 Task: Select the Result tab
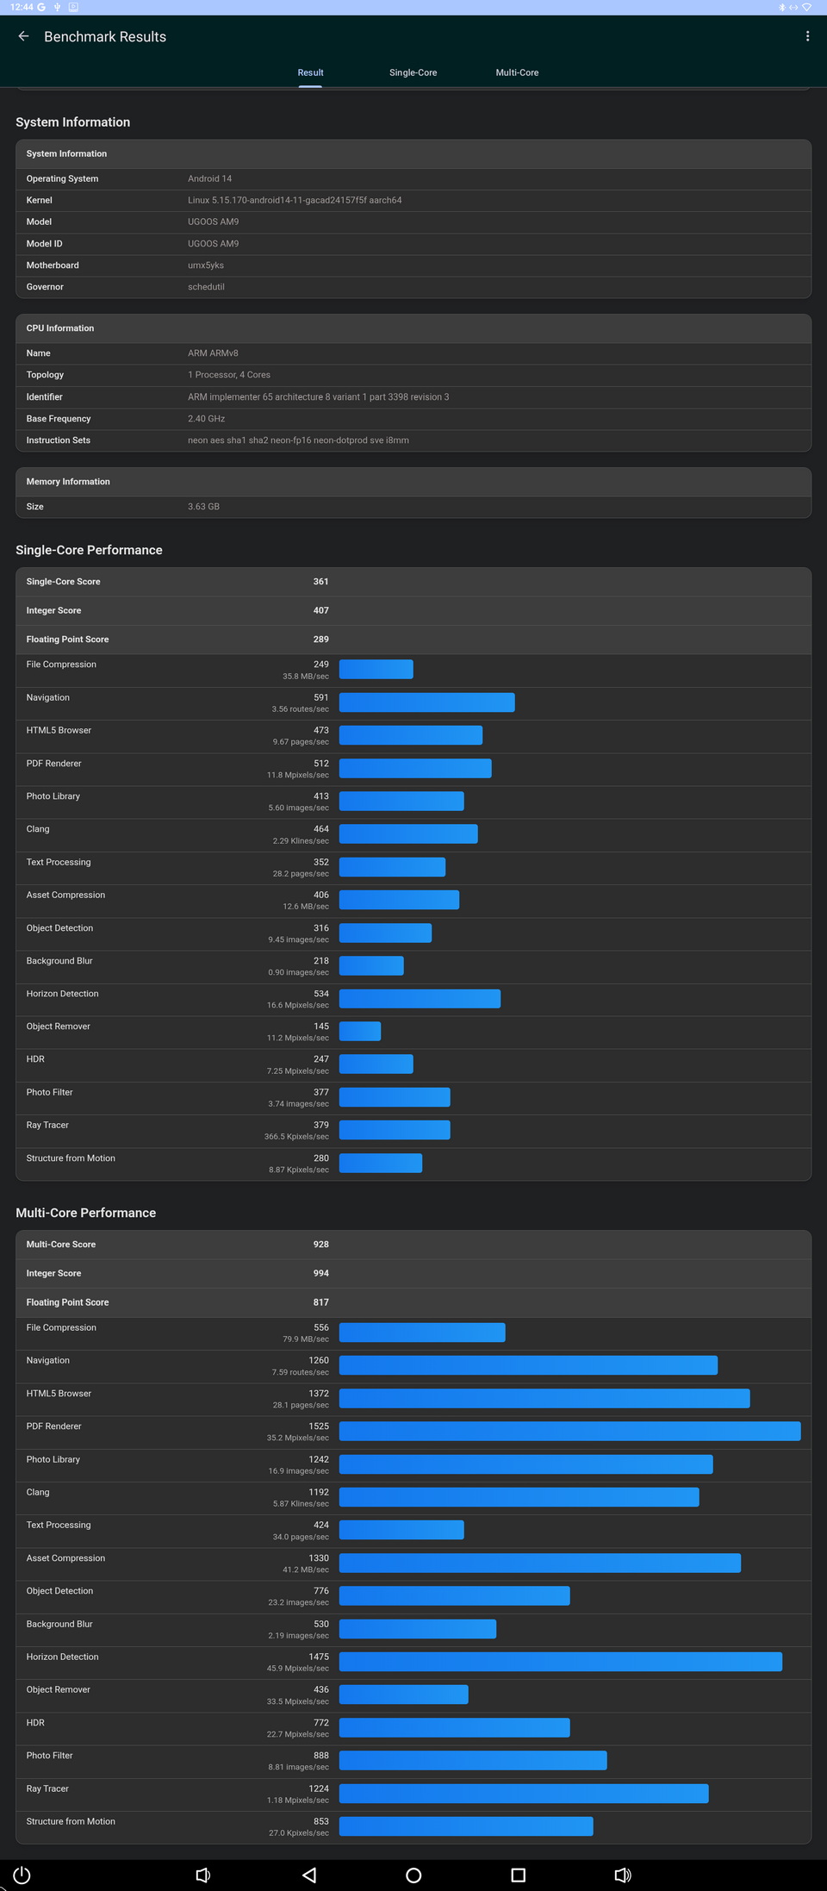pos(310,72)
